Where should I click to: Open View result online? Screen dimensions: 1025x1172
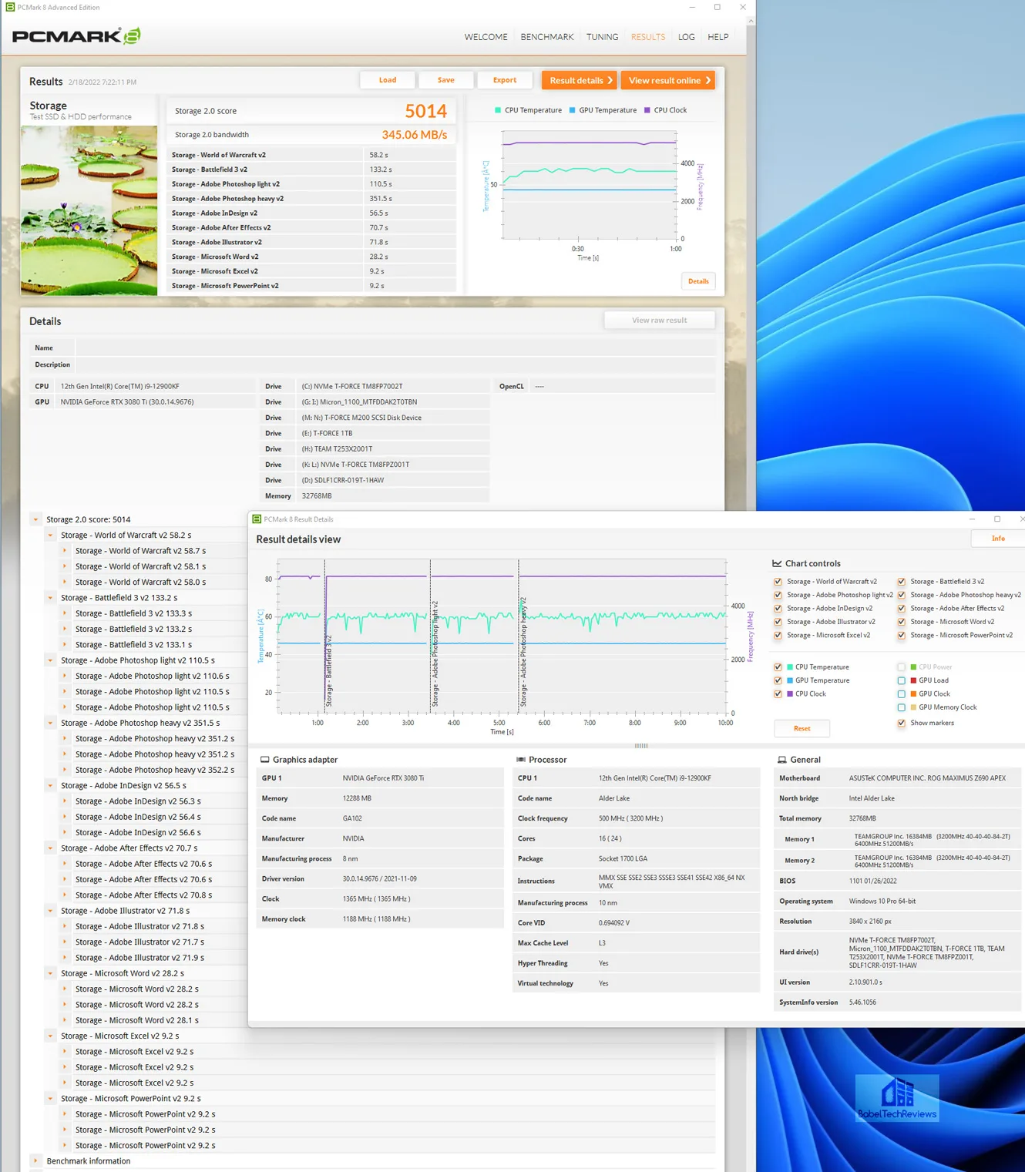(667, 80)
